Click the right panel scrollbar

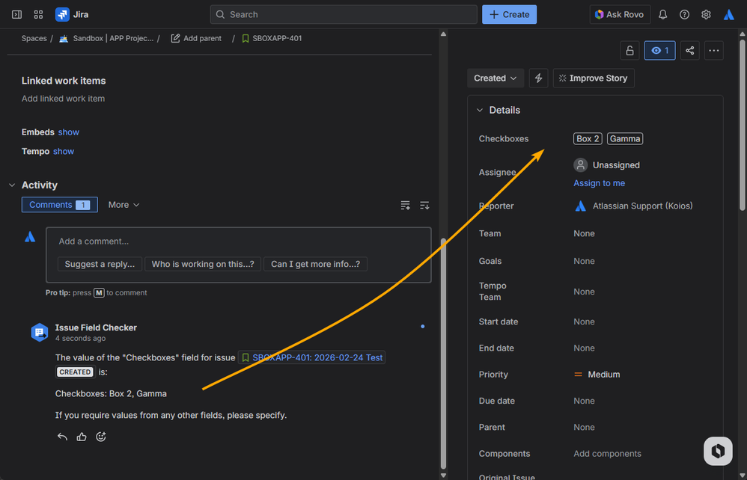coord(743,123)
